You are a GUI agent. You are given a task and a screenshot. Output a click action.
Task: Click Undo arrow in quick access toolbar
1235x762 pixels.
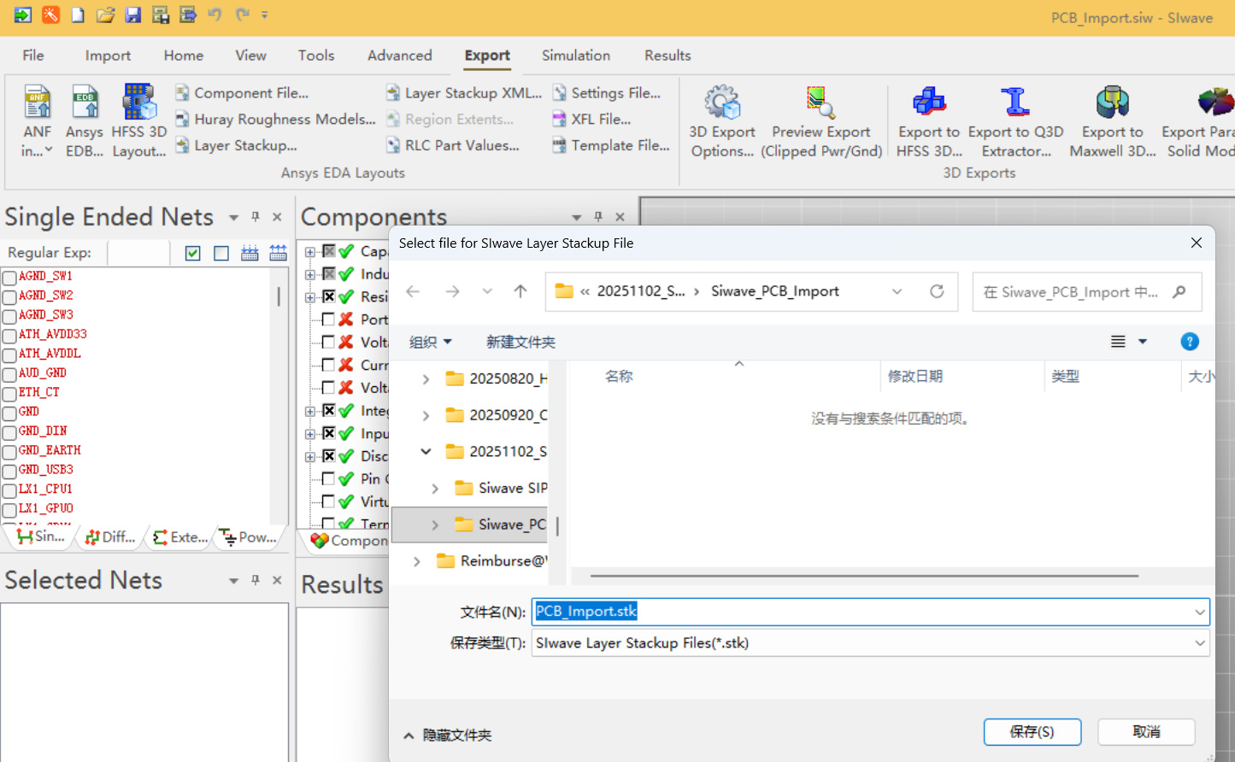(x=215, y=15)
